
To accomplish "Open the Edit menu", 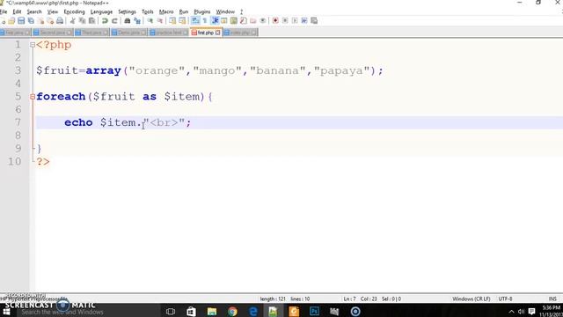I will (17, 11).
